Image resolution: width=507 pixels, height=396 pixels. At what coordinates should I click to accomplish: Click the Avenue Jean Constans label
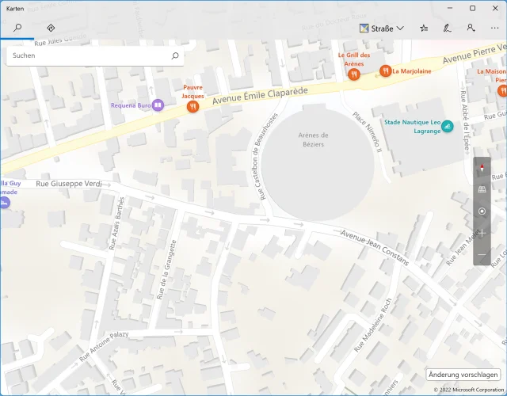[x=375, y=247]
